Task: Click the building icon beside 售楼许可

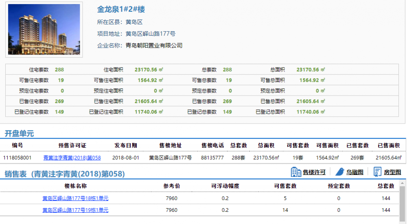Action: 296,172
